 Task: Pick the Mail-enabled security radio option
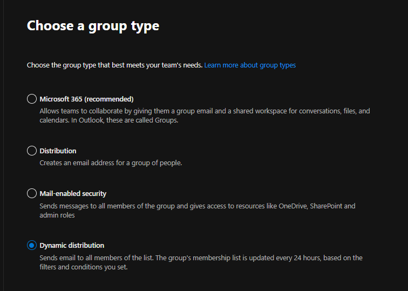pyautogui.click(x=32, y=193)
